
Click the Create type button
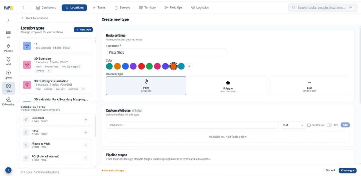[x=347, y=170]
